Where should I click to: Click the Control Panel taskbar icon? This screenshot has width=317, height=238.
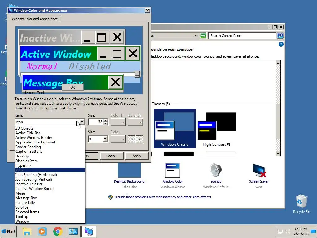[73, 231]
